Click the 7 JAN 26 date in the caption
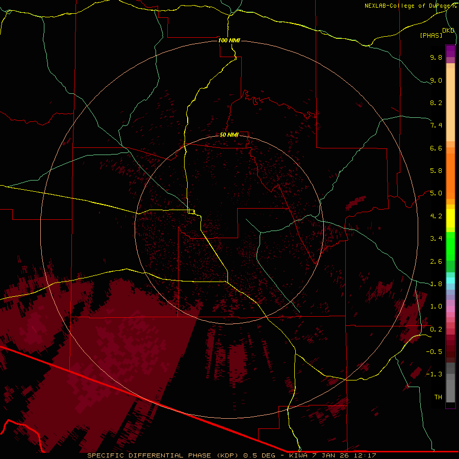This screenshot has width=459, height=459. [x=330, y=455]
